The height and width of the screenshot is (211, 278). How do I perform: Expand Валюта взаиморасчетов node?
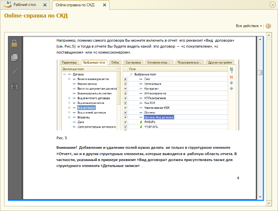tap(69, 79)
